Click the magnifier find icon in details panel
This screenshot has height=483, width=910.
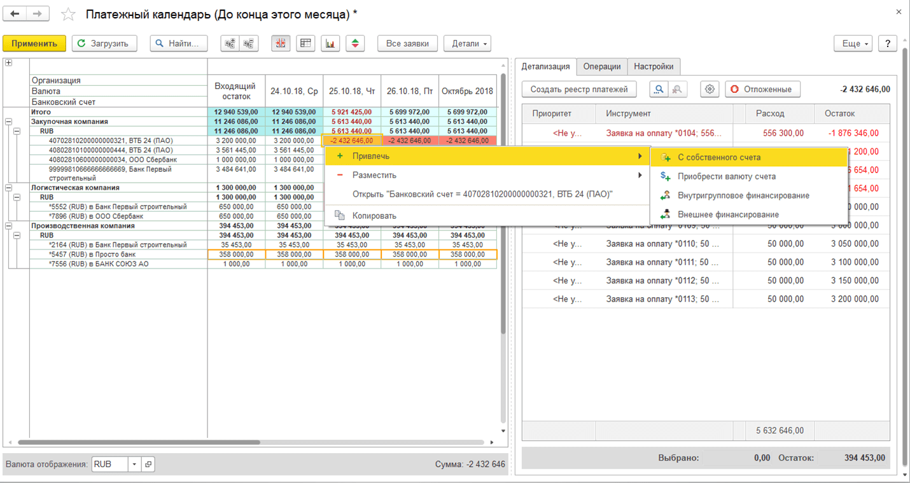[x=659, y=89]
